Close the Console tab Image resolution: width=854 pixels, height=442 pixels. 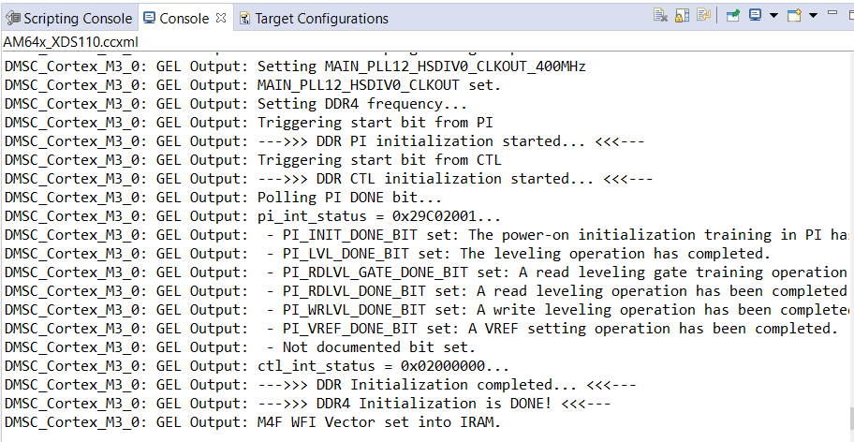(221, 18)
